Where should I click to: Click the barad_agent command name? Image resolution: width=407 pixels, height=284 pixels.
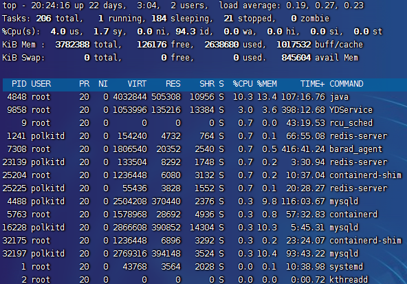click(x=355, y=149)
